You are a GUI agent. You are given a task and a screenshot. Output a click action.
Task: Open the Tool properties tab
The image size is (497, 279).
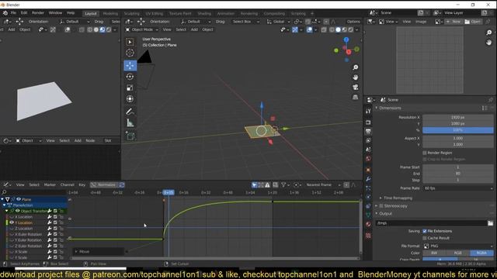coord(368,111)
